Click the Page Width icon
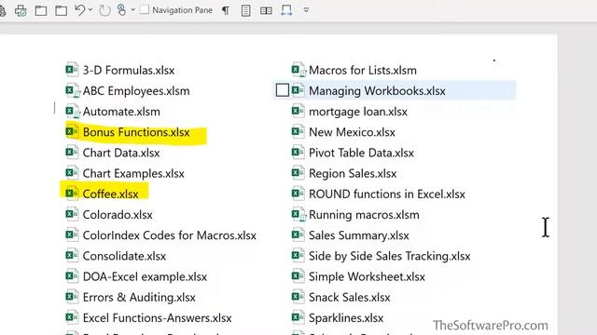This screenshot has width=597, height=335. point(286,10)
